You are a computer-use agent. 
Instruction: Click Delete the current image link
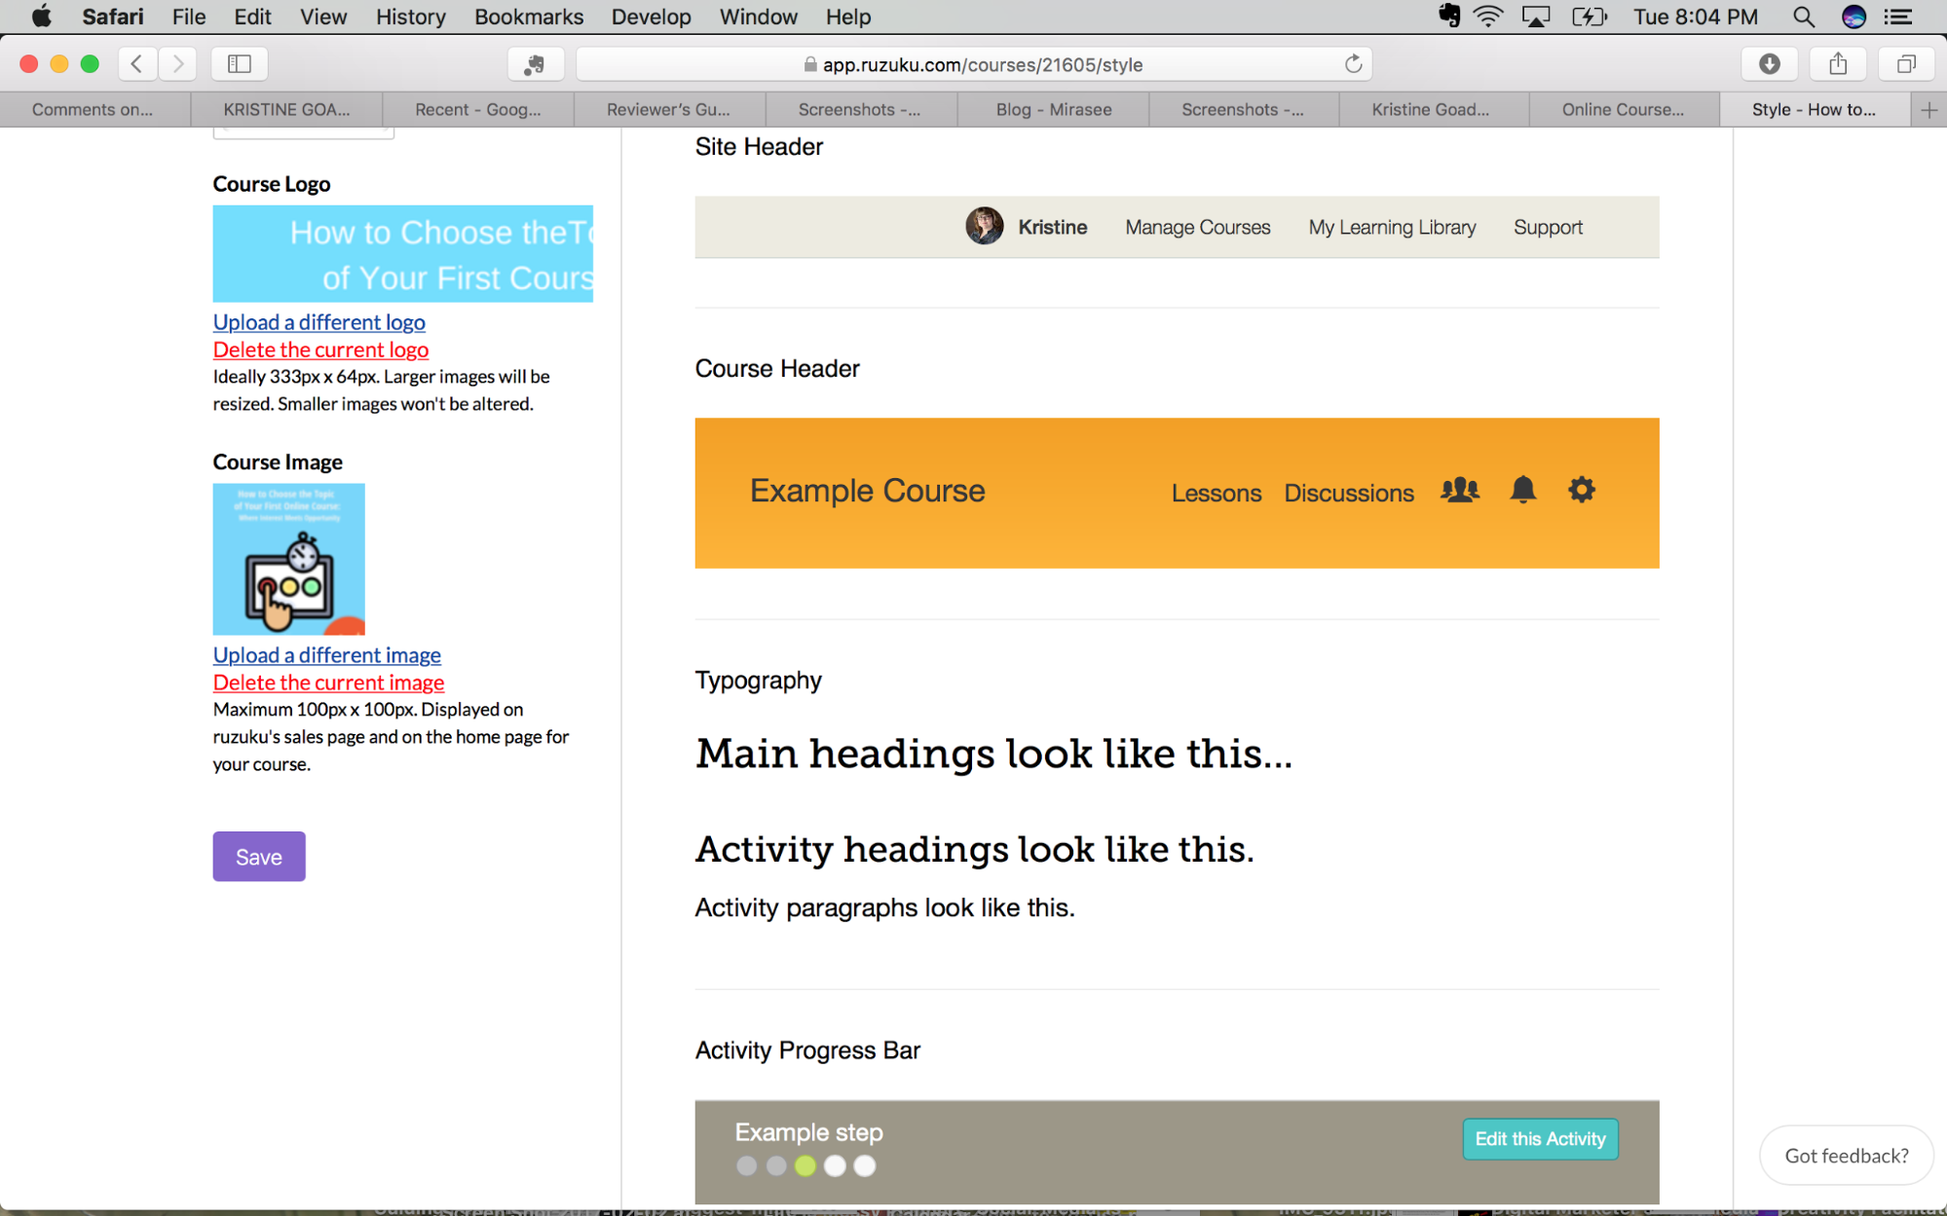click(x=328, y=682)
